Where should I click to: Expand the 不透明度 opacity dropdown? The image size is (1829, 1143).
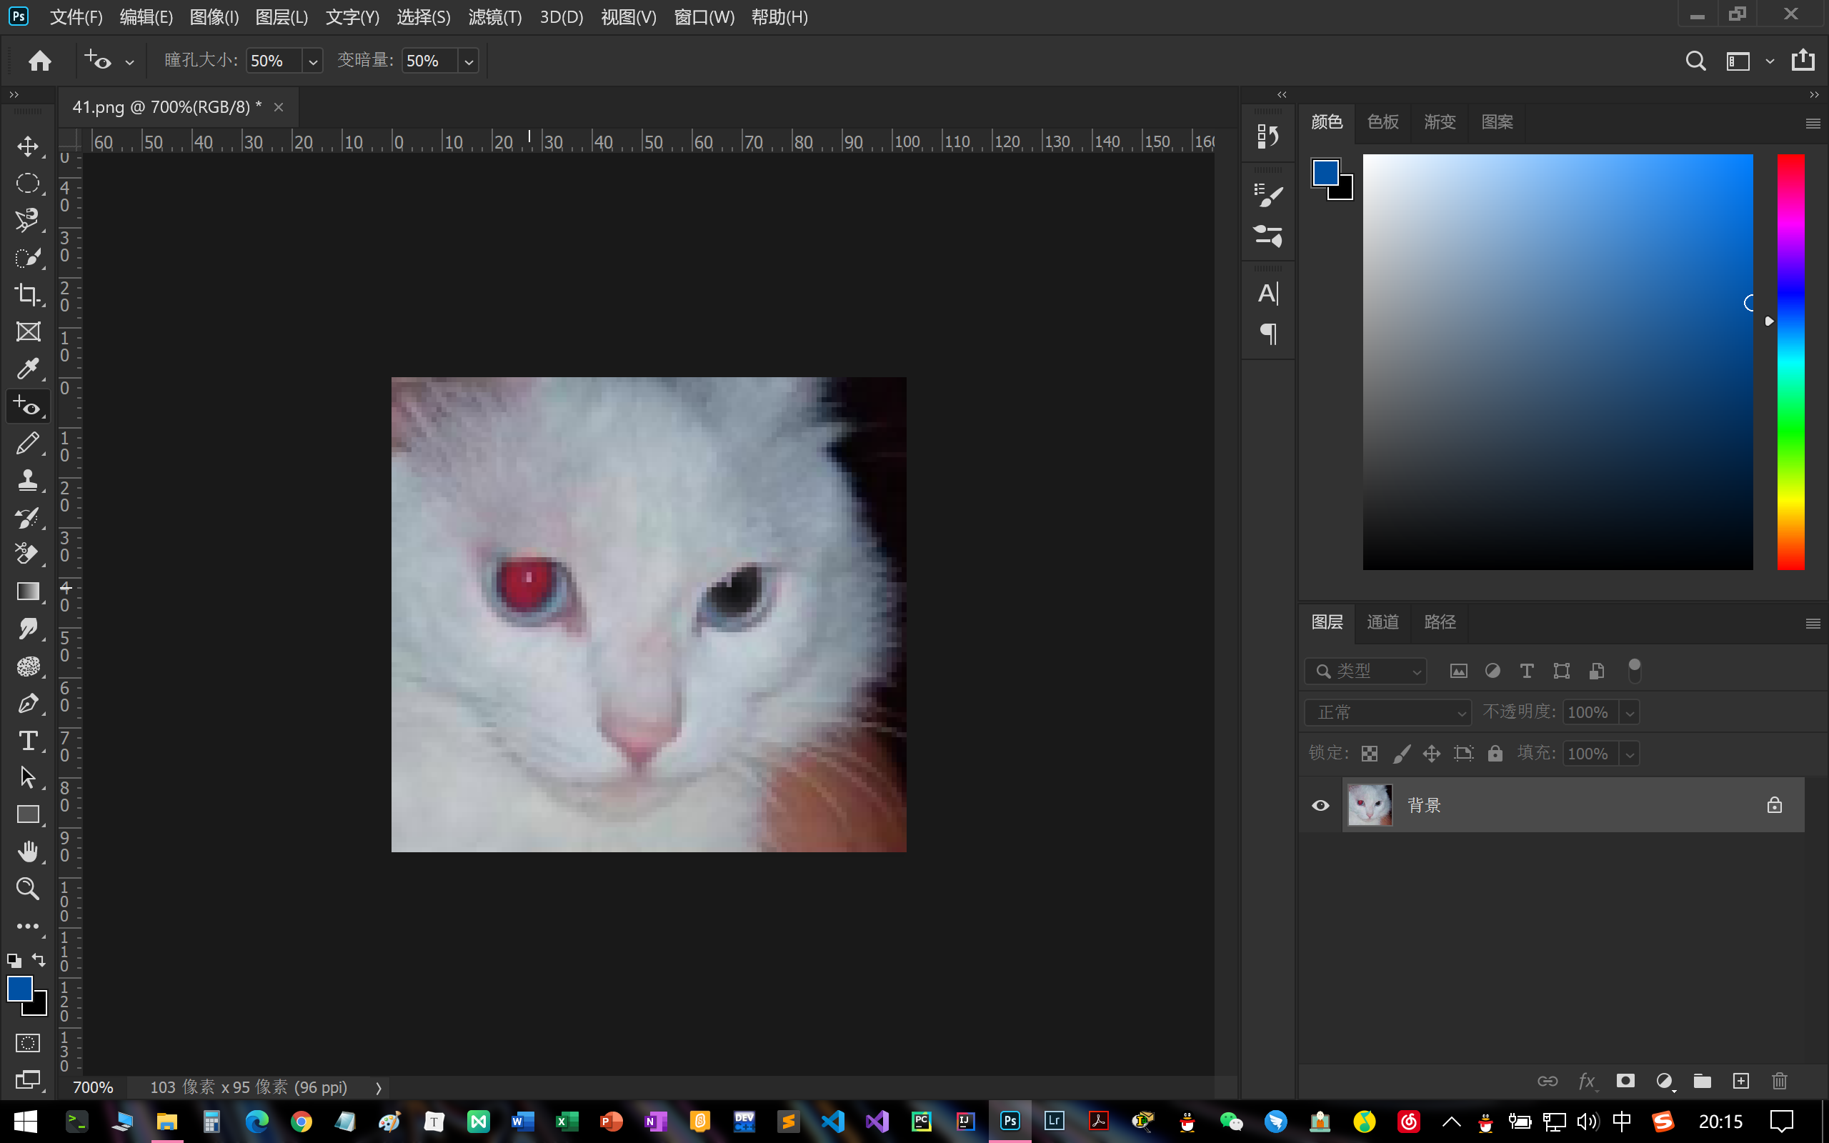coord(1630,713)
